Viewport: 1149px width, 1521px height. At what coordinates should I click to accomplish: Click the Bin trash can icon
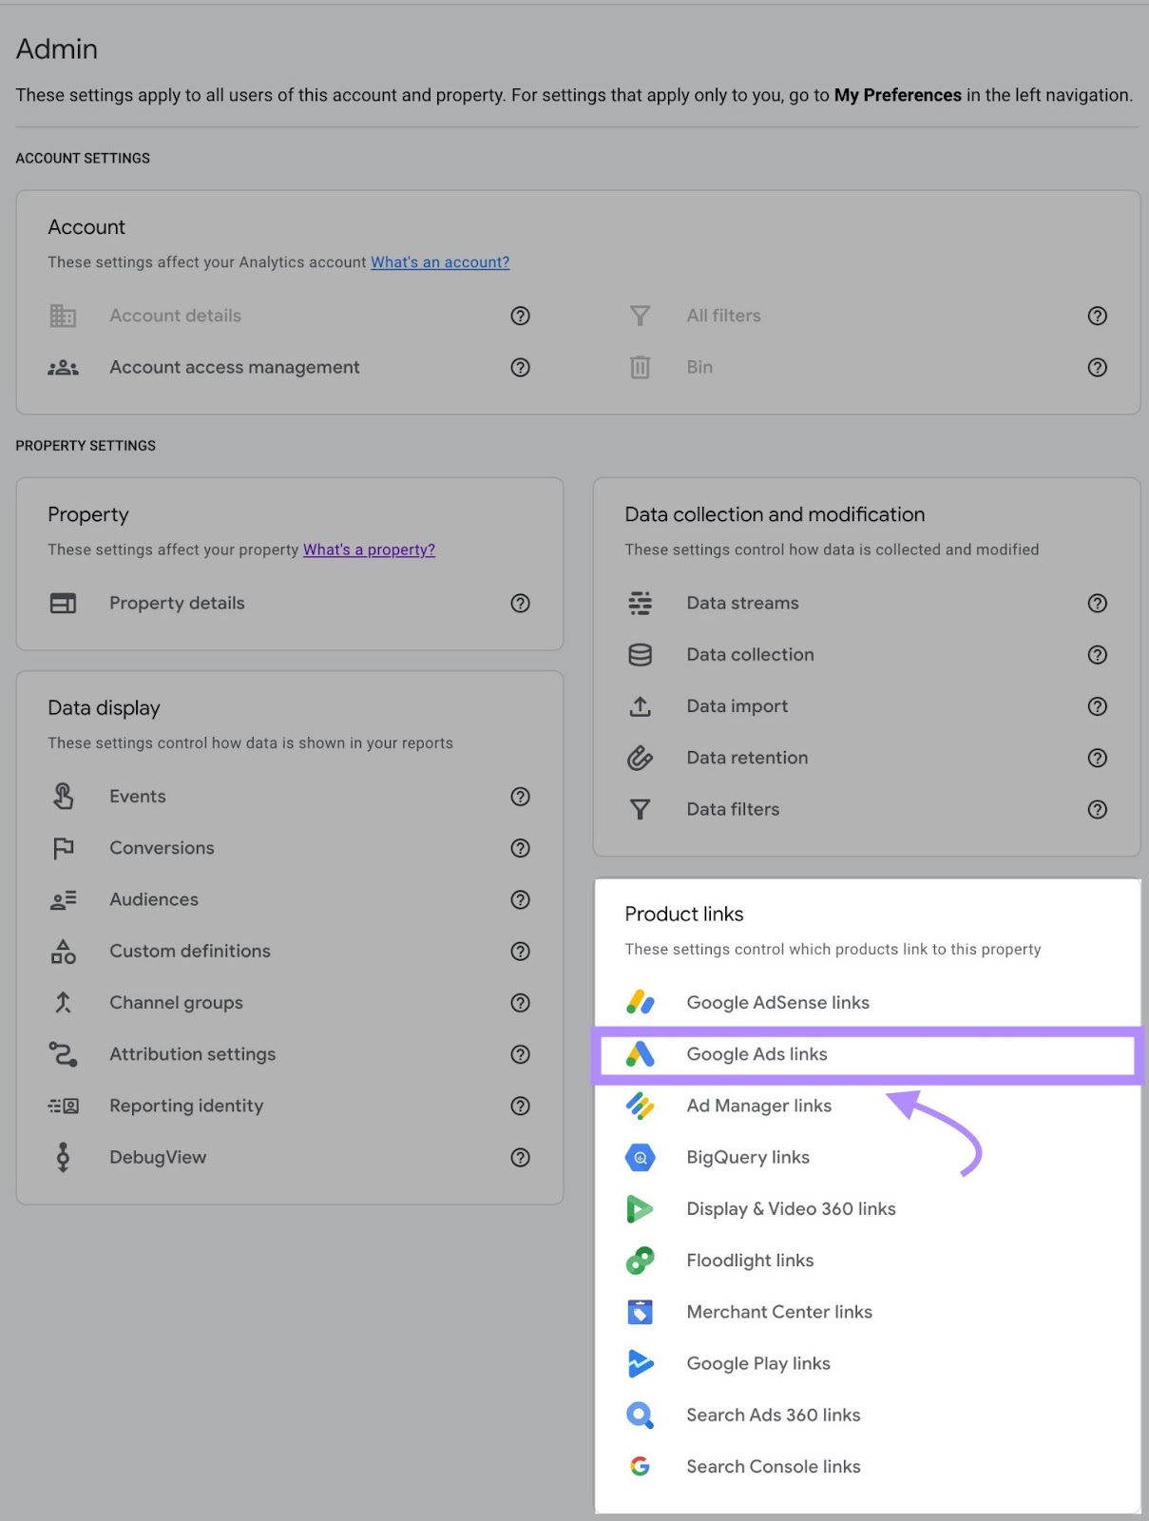[x=641, y=367]
